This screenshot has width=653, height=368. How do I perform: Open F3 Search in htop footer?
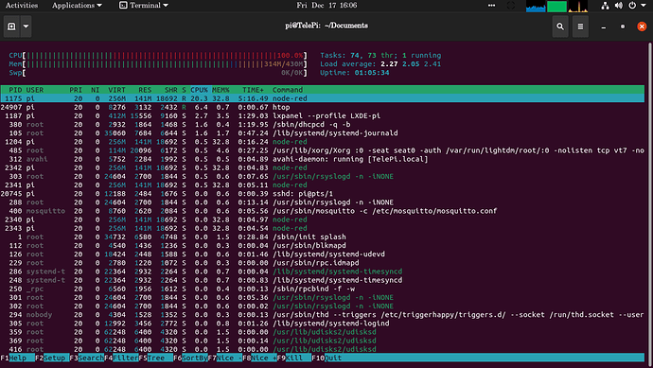click(87, 358)
